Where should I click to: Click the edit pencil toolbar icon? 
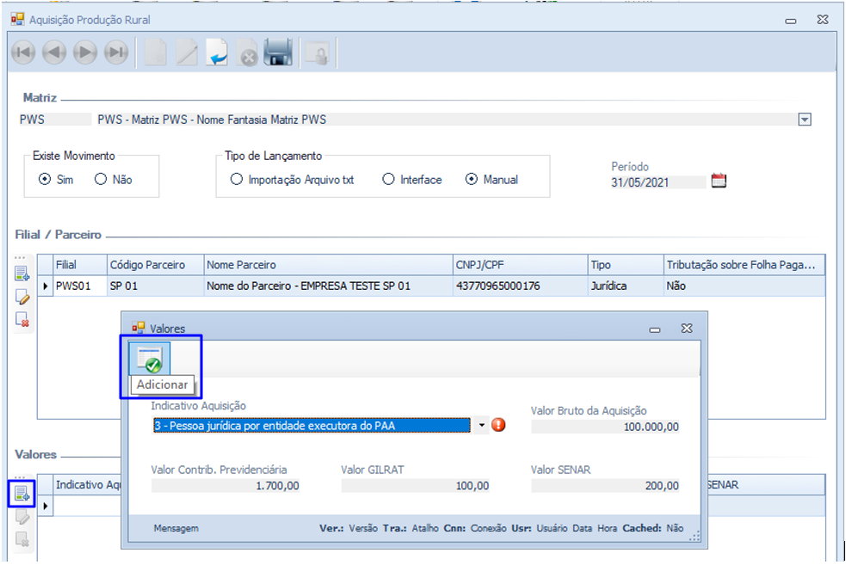click(x=187, y=52)
